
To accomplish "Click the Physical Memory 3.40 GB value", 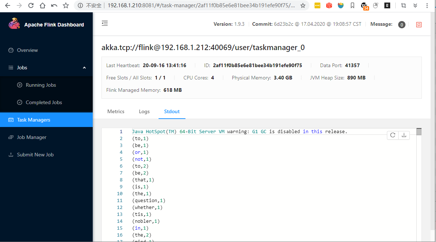I will pyautogui.click(x=283, y=78).
